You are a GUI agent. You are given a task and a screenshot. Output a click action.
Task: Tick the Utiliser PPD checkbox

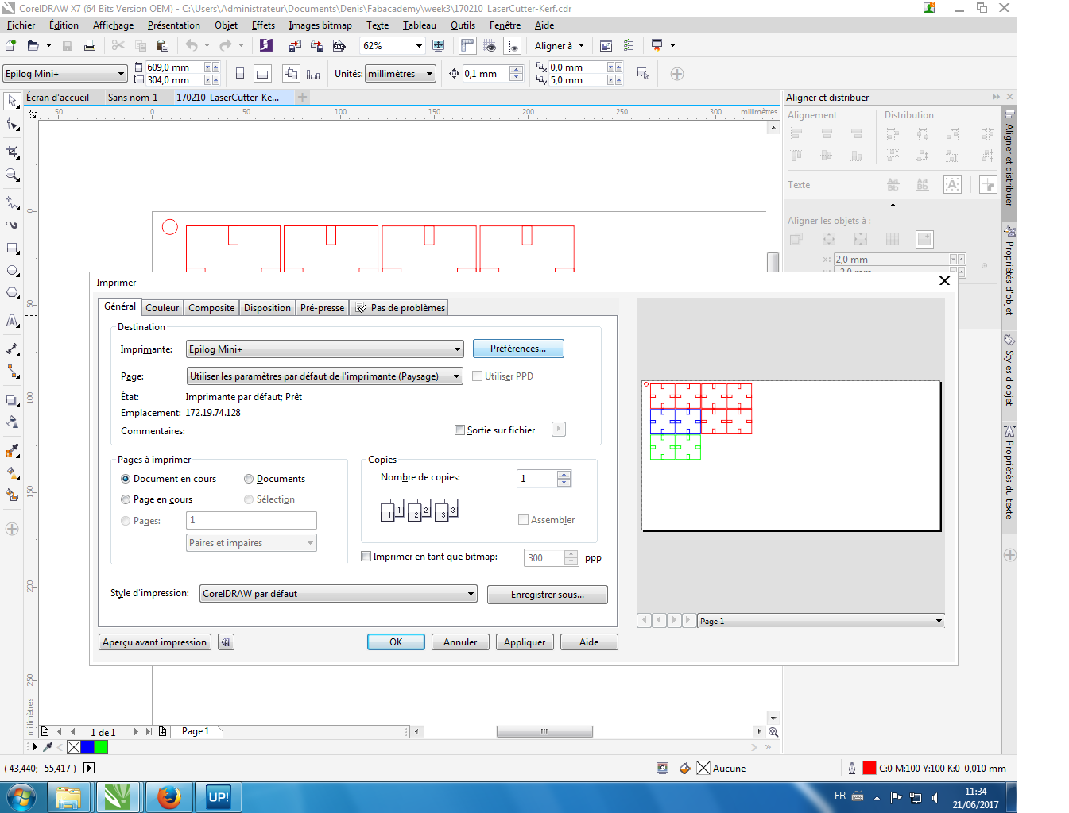coord(477,376)
